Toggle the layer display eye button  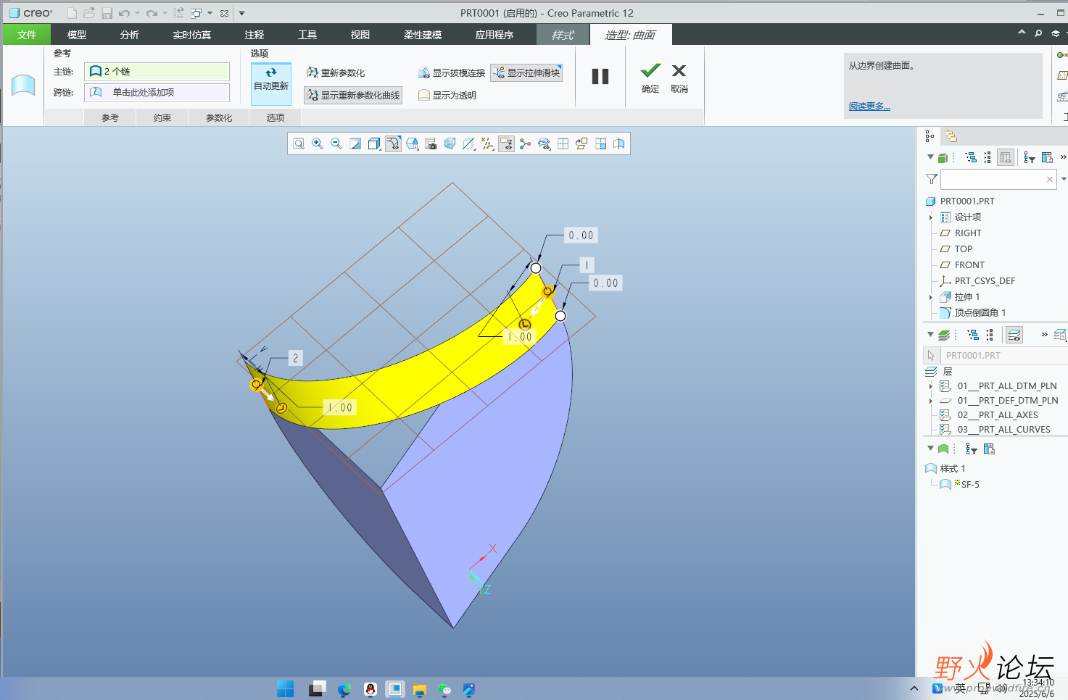click(1014, 335)
